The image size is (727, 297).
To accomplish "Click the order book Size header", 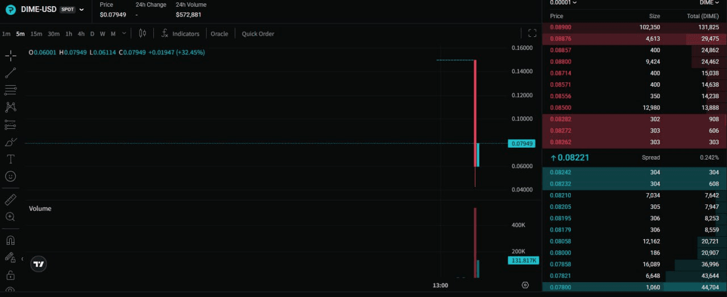I will click(x=654, y=16).
